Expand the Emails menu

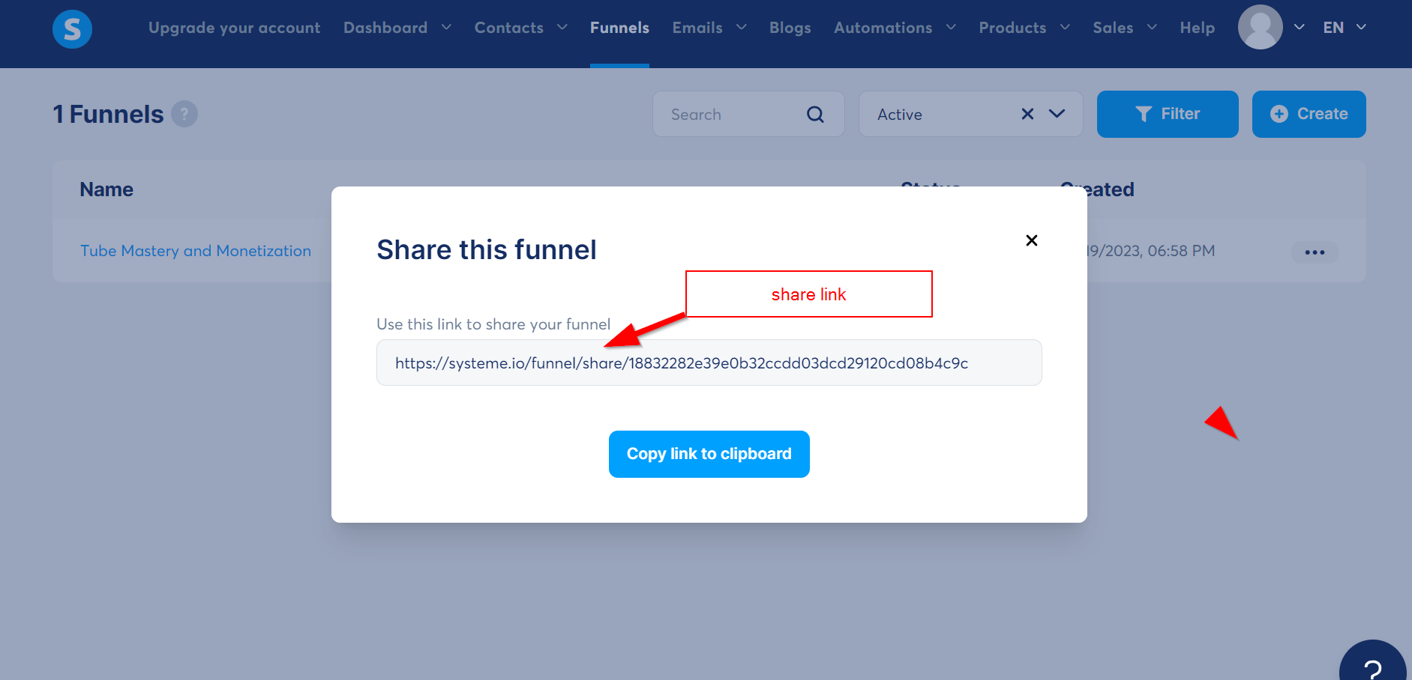tap(709, 28)
